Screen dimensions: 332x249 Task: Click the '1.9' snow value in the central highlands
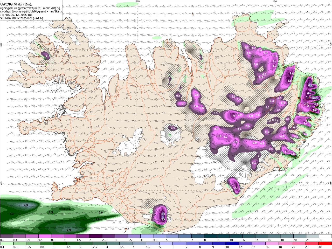tap(233, 116)
